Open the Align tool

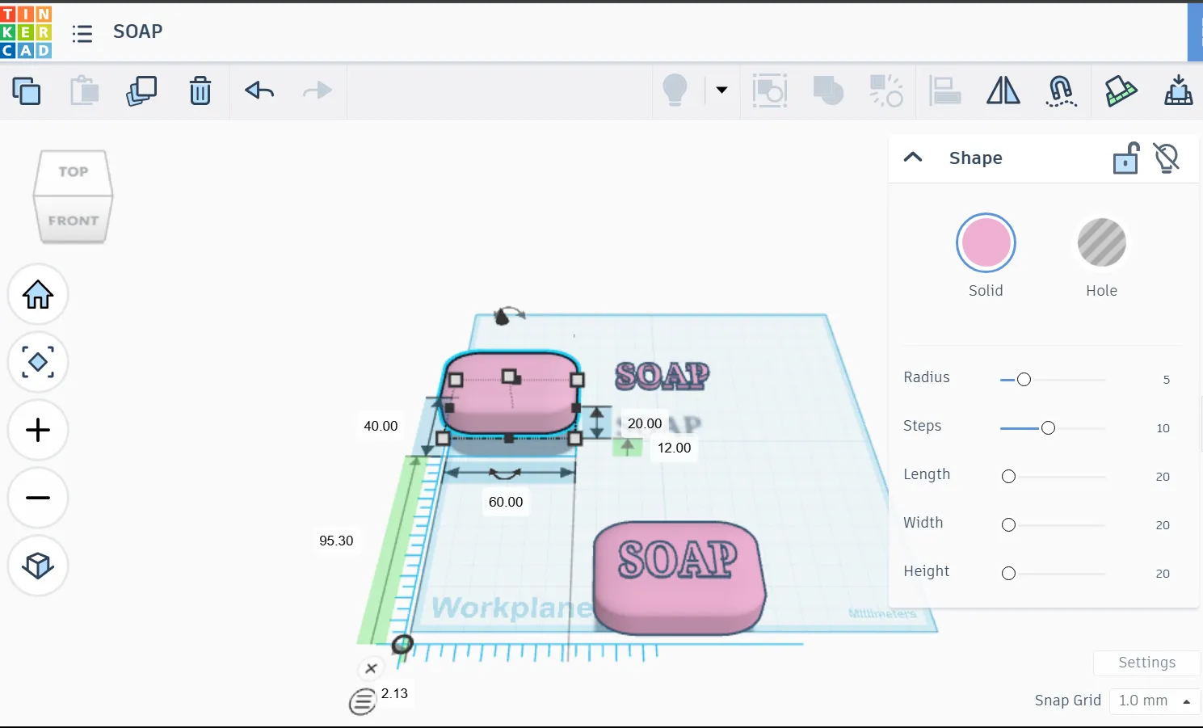[945, 90]
